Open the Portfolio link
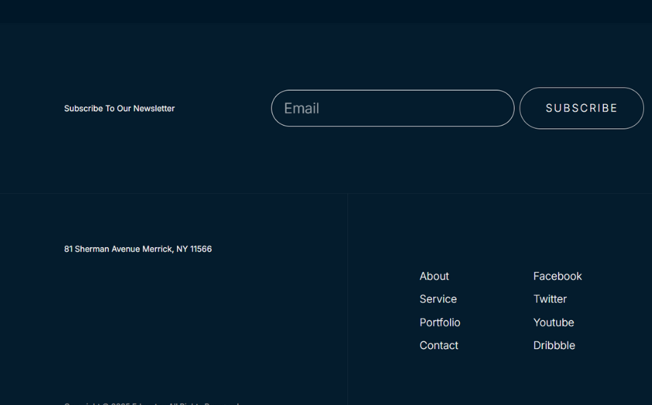The height and width of the screenshot is (405, 652). tap(439, 323)
